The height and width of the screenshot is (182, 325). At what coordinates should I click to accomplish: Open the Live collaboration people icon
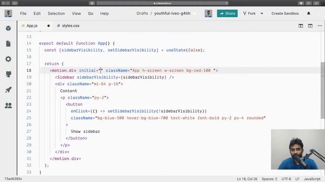pos(8,106)
